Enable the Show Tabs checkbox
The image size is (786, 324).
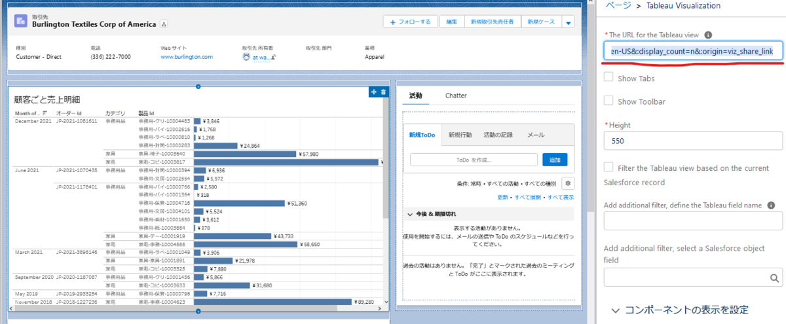608,77
